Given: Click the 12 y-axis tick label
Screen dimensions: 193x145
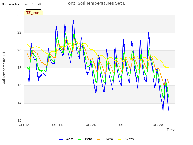Looking at the screenshot, I should (19, 121).
